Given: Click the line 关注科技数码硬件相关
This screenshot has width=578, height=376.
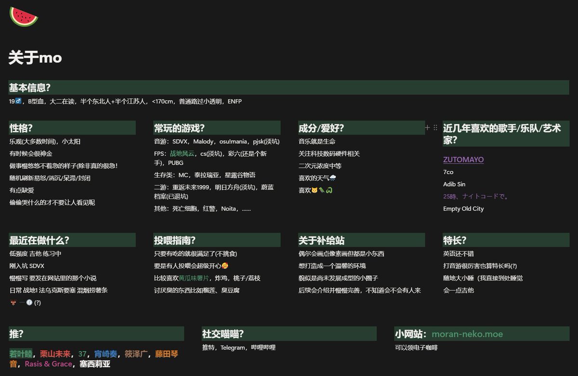Looking at the screenshot, I should [x=329, y=153].
